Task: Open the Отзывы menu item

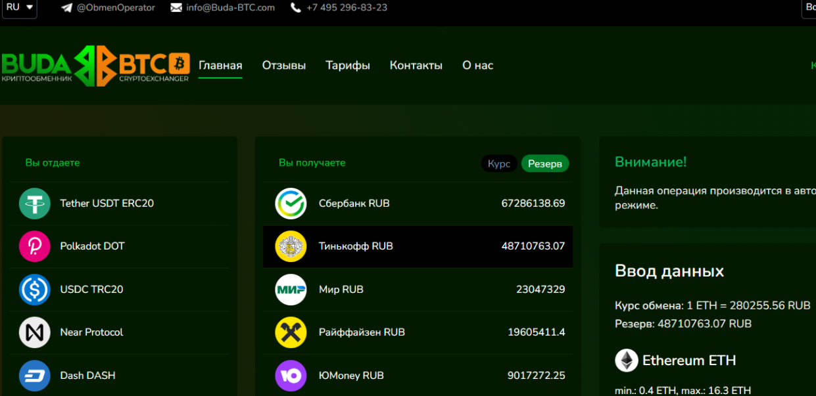Action: [284, 66]
